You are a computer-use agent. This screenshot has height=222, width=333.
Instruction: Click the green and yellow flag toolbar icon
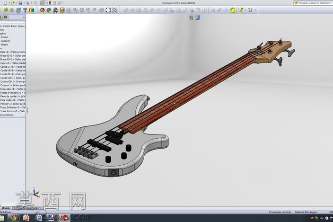(x=5, y=10)
